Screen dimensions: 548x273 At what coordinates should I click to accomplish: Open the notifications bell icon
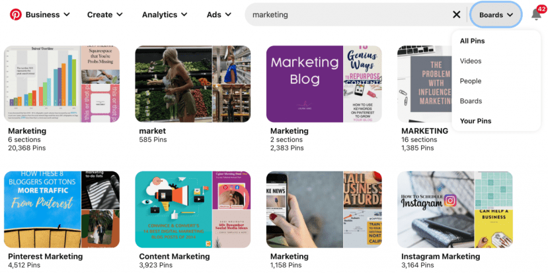[536, 15]
